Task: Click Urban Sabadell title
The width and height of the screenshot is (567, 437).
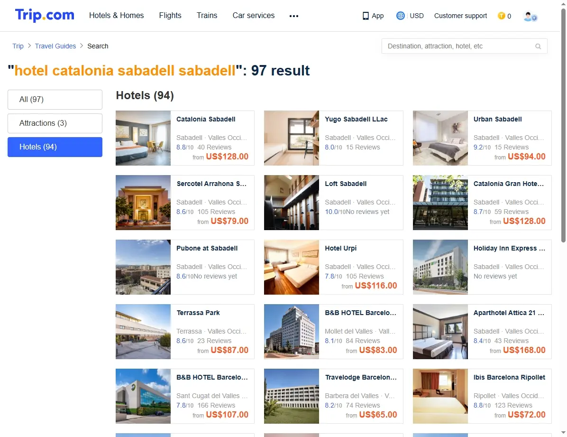Action: (498, 119)
